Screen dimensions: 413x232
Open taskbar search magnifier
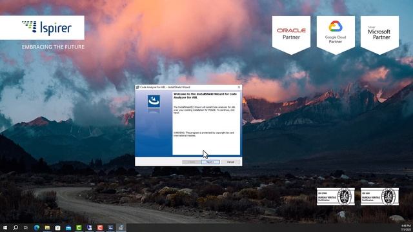[15, 227]
